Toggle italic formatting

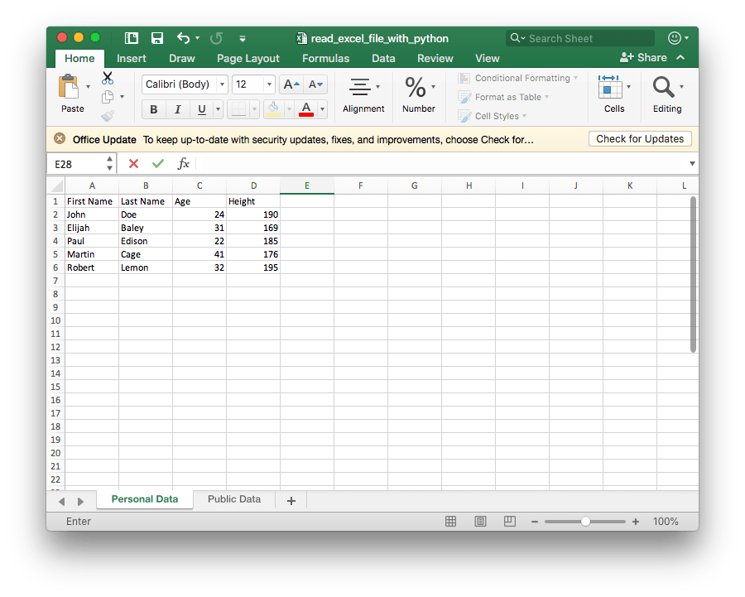pos(177,108)
